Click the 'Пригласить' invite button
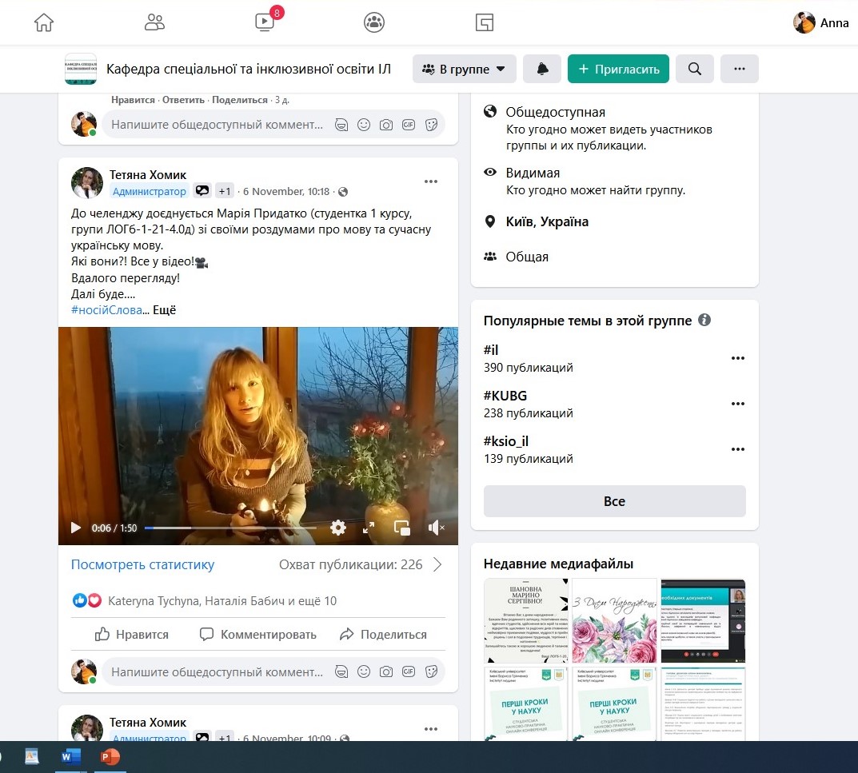The height and width of the screenshot is (773, 858). coord(617,70)
